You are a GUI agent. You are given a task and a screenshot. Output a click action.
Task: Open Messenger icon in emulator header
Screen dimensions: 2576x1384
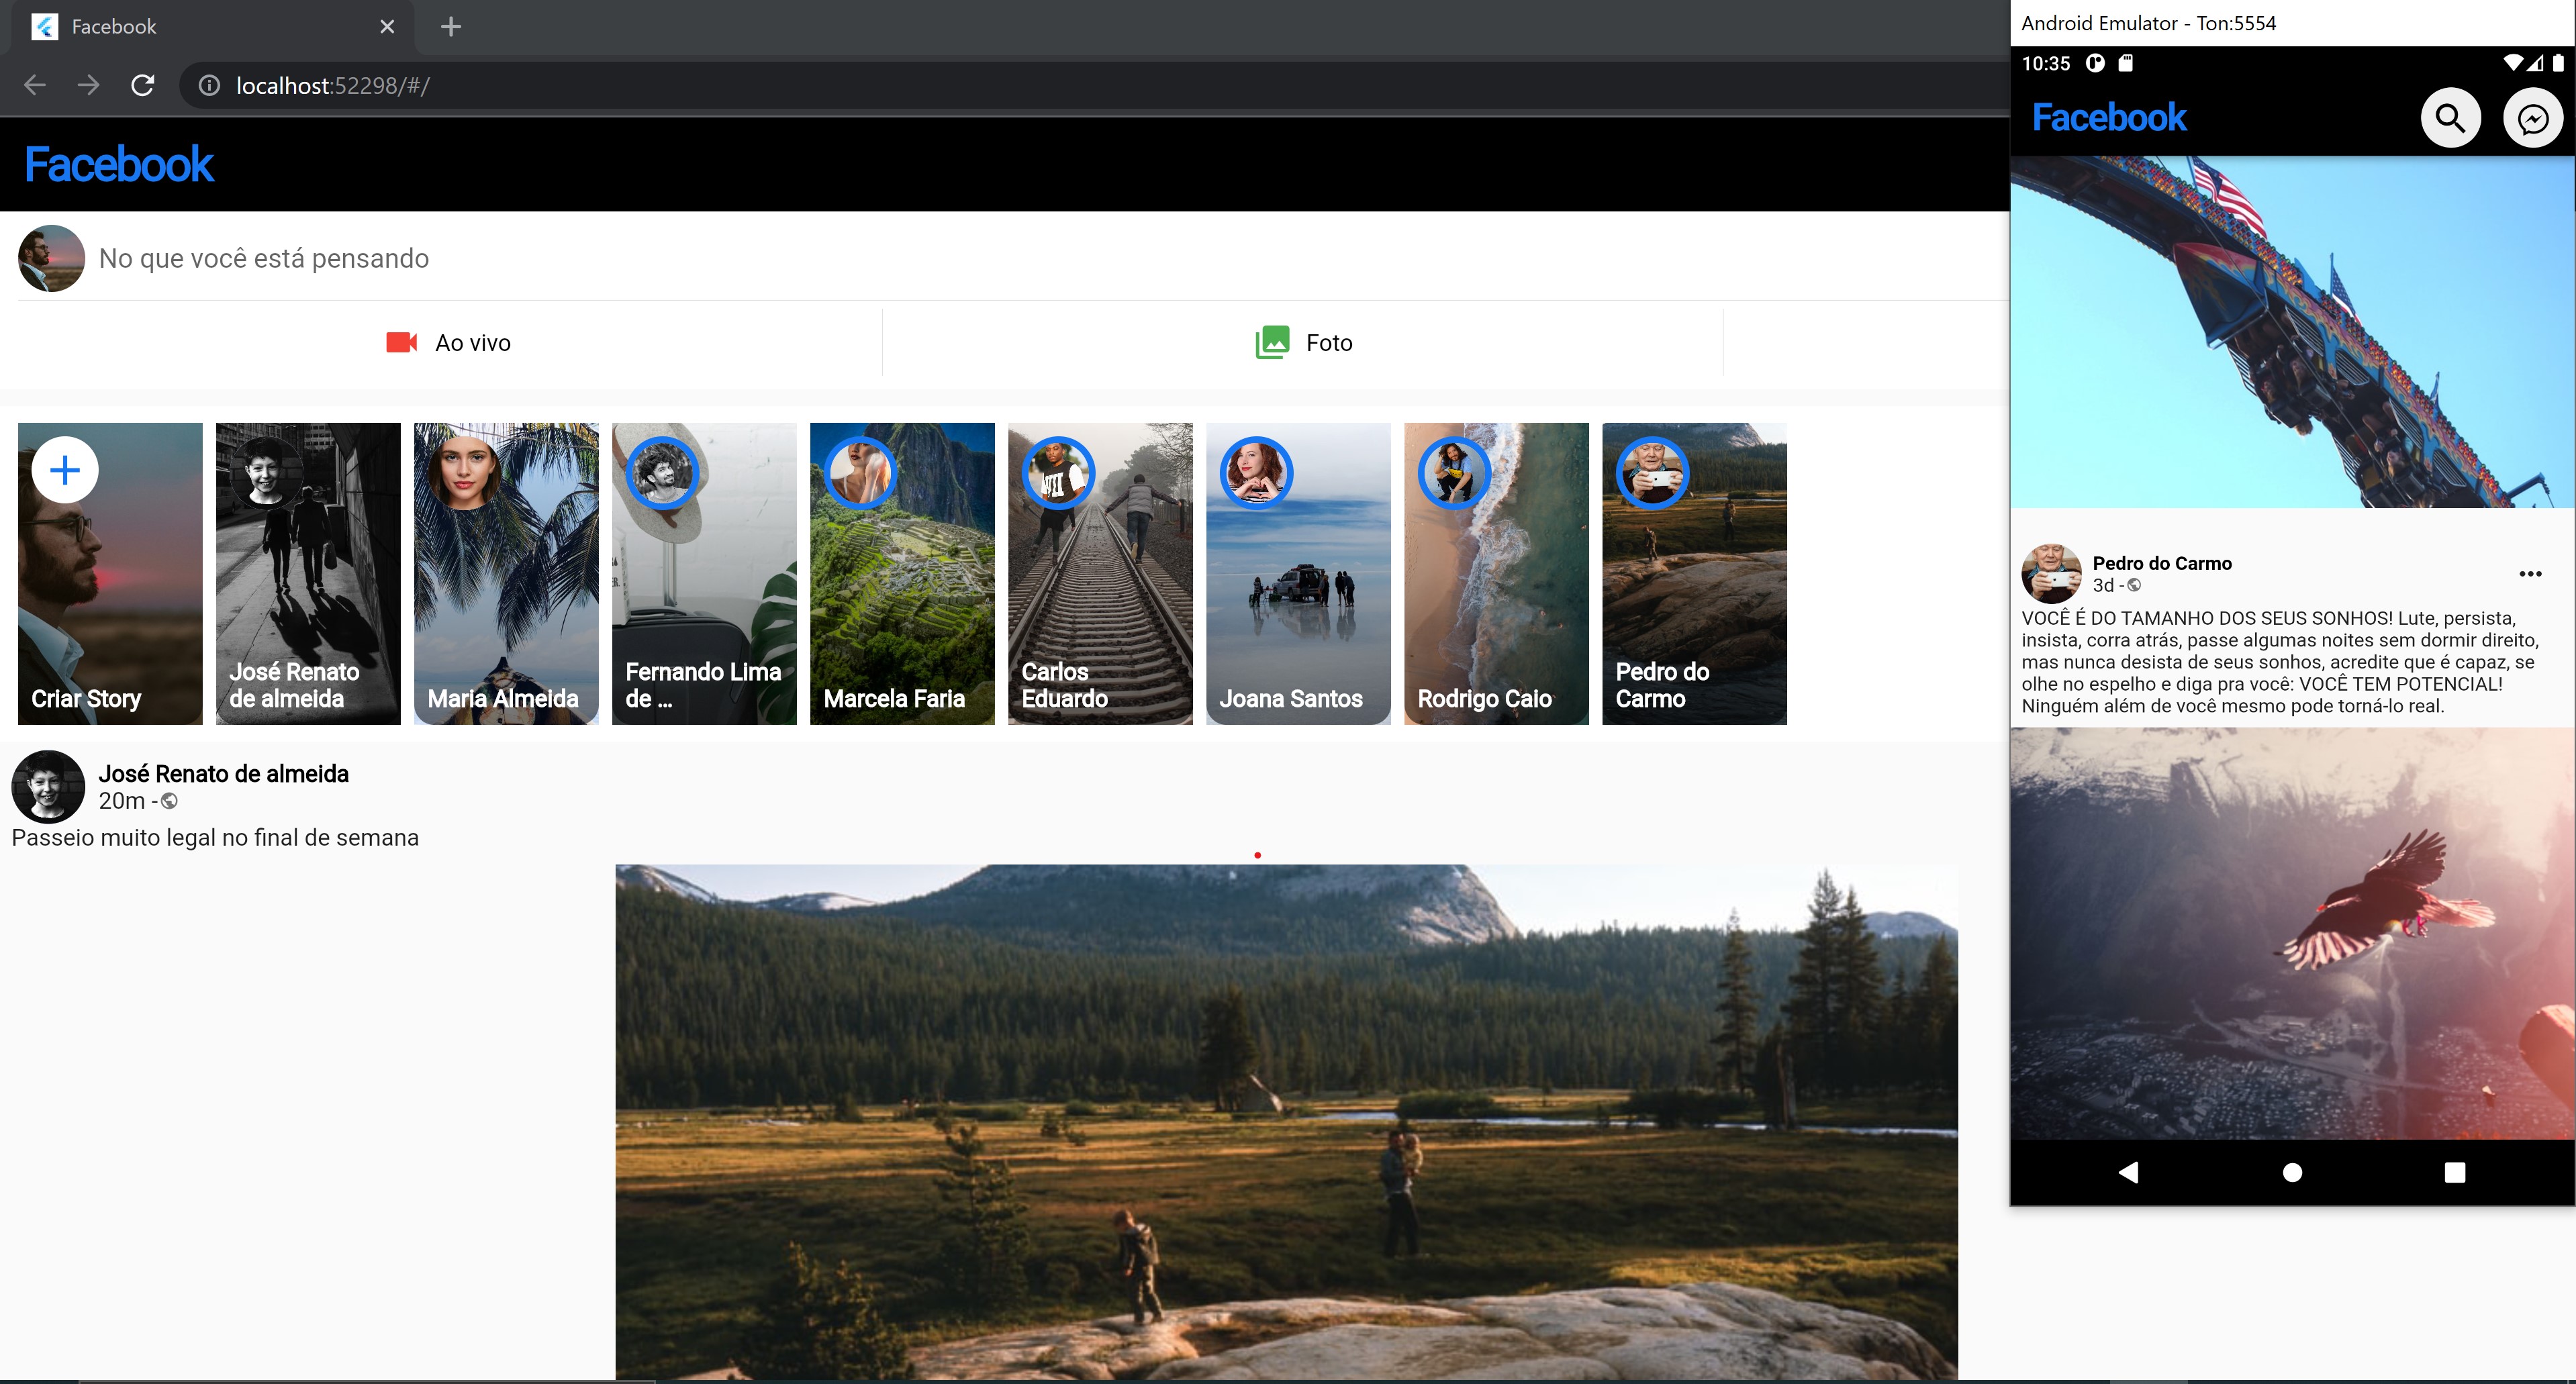pos(2532,118)
